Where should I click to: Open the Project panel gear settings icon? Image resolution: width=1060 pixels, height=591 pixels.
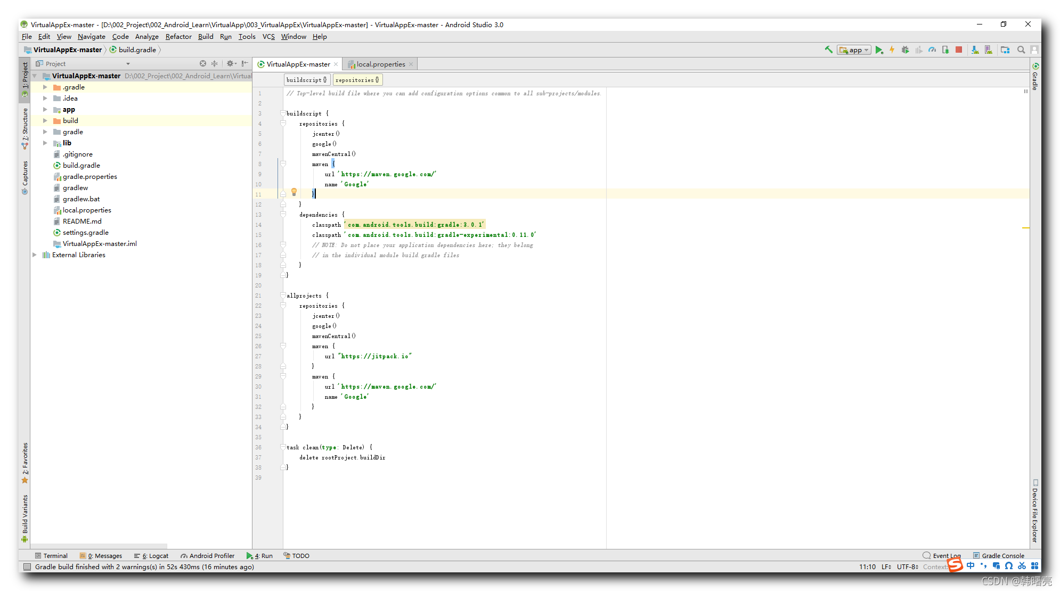click(x=231, y=63)
